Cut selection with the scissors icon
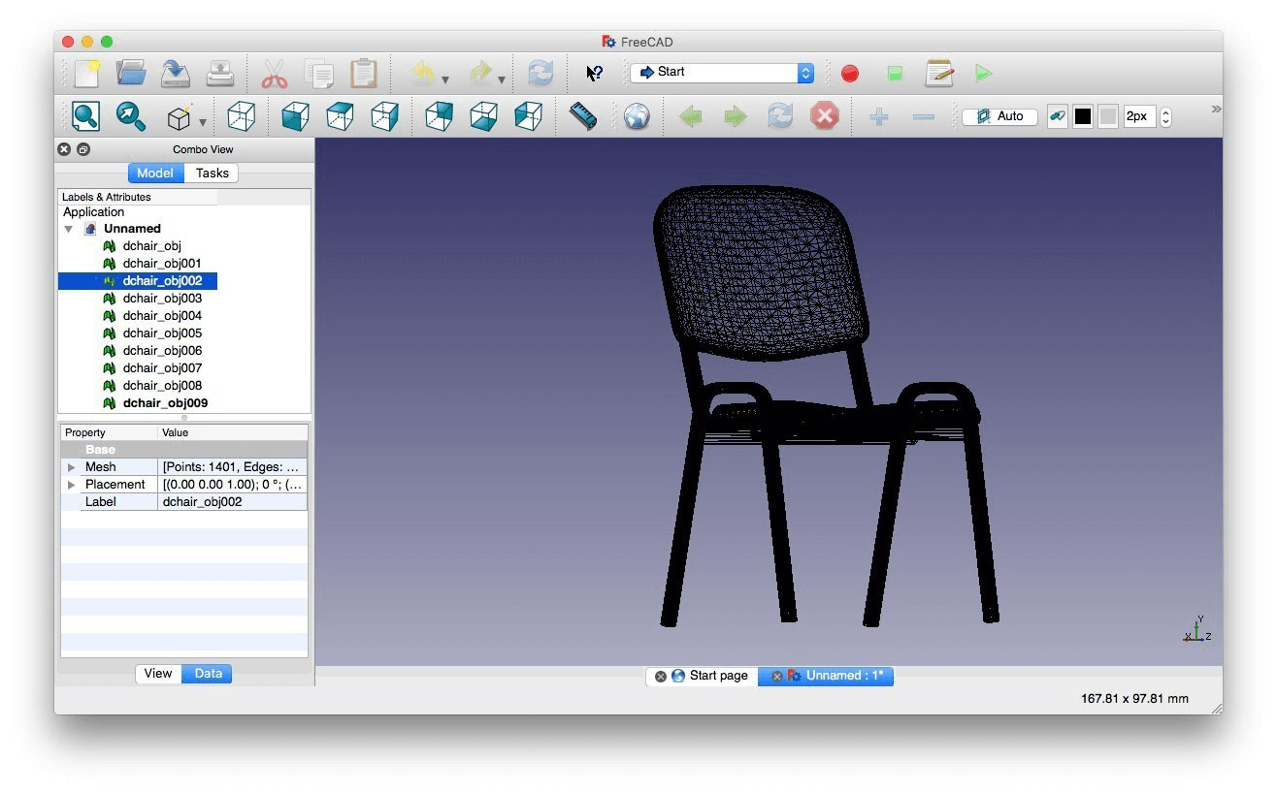Screen dimensions: 1277x792 click(x=275, y=74)
